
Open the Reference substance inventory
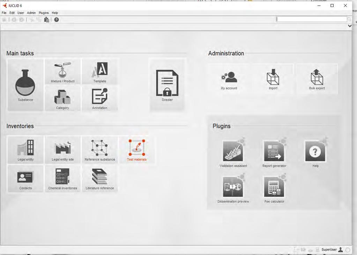point(100,150)
